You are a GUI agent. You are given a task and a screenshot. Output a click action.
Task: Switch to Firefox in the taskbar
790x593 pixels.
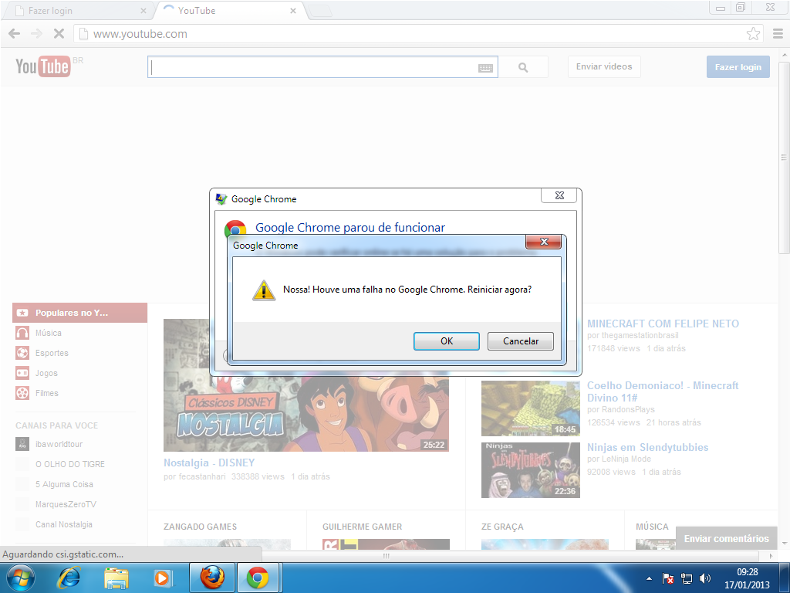click(212, 578)
